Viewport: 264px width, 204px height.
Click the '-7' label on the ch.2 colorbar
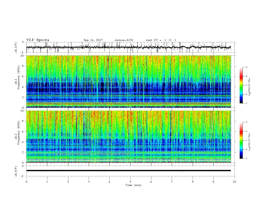(x=246, y=158)
